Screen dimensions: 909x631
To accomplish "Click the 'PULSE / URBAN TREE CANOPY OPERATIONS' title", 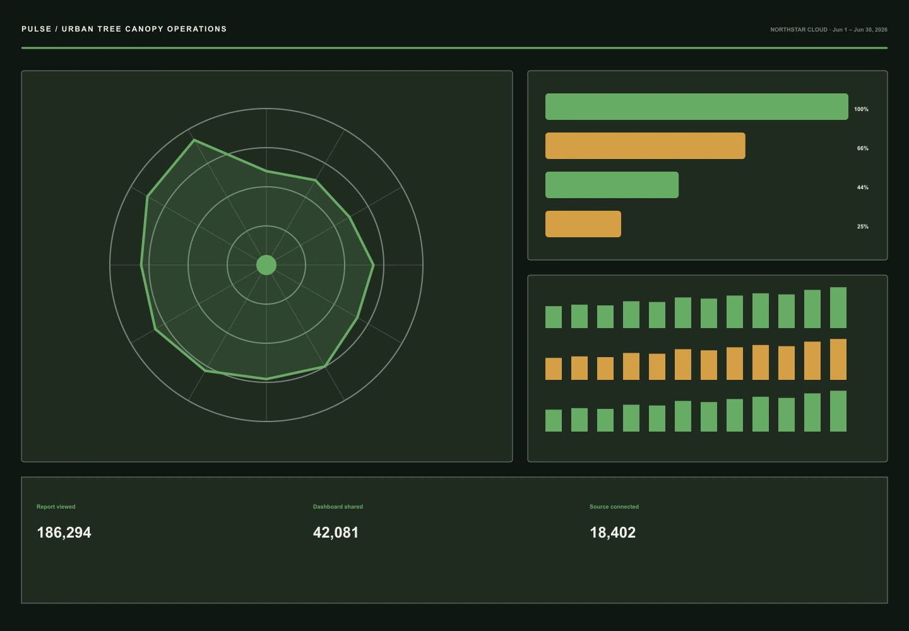I will point(124,29).
